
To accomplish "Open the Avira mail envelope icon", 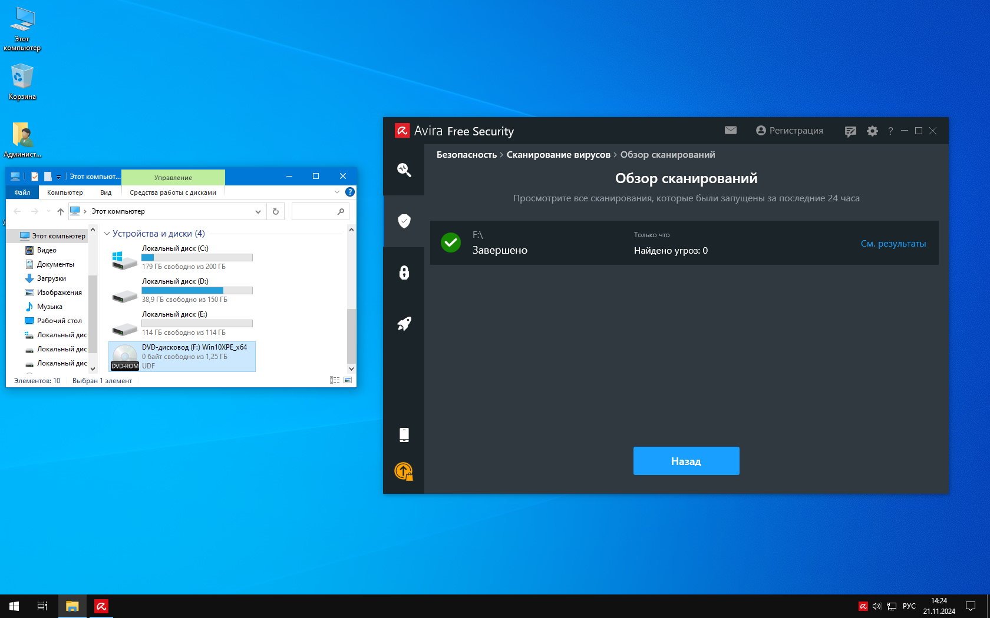I will [730, 131].
